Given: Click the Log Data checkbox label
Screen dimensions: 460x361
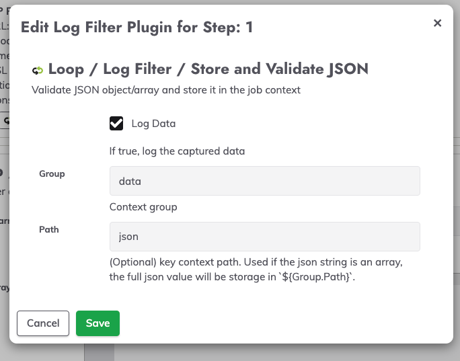Looking at the screenshot, I should click(x=153, y=124).
